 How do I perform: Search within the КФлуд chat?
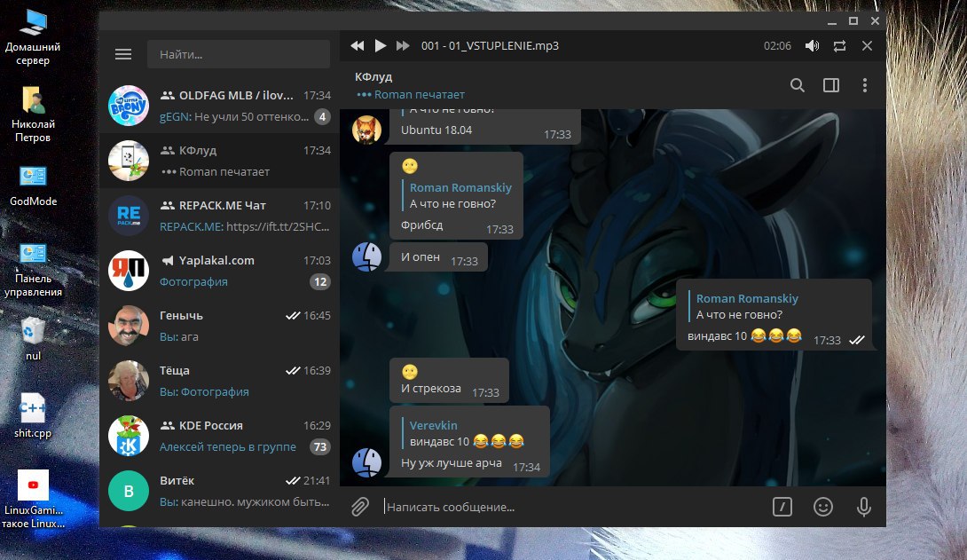coord(798,85)
